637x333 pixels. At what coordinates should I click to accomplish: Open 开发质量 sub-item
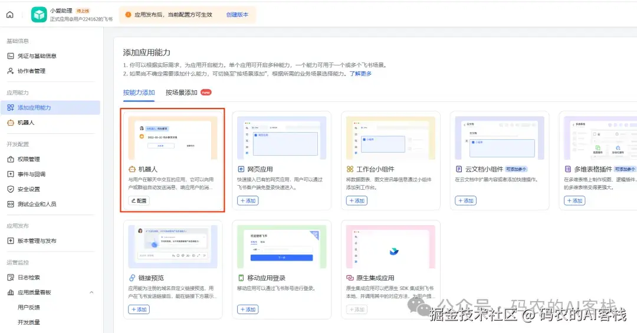coord(29,322)
